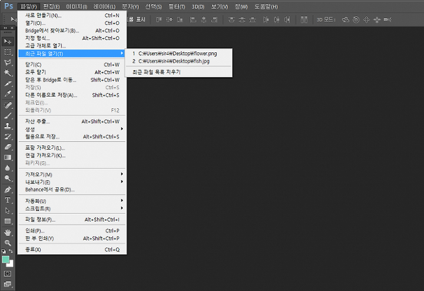Choose 새로 만들기(N)... menu entry
The image size is (424, 291).
[x=72, y=15]
